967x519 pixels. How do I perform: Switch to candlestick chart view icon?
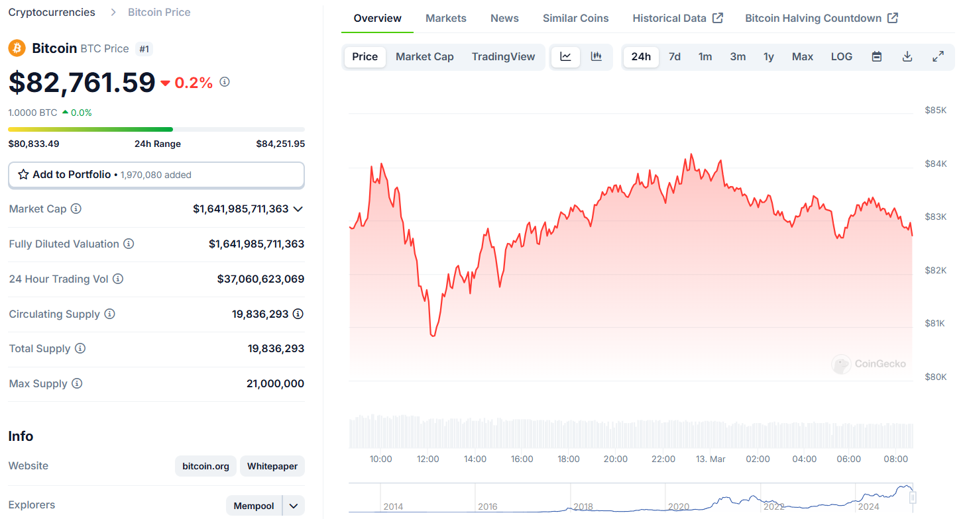click(x=596, y=57)
